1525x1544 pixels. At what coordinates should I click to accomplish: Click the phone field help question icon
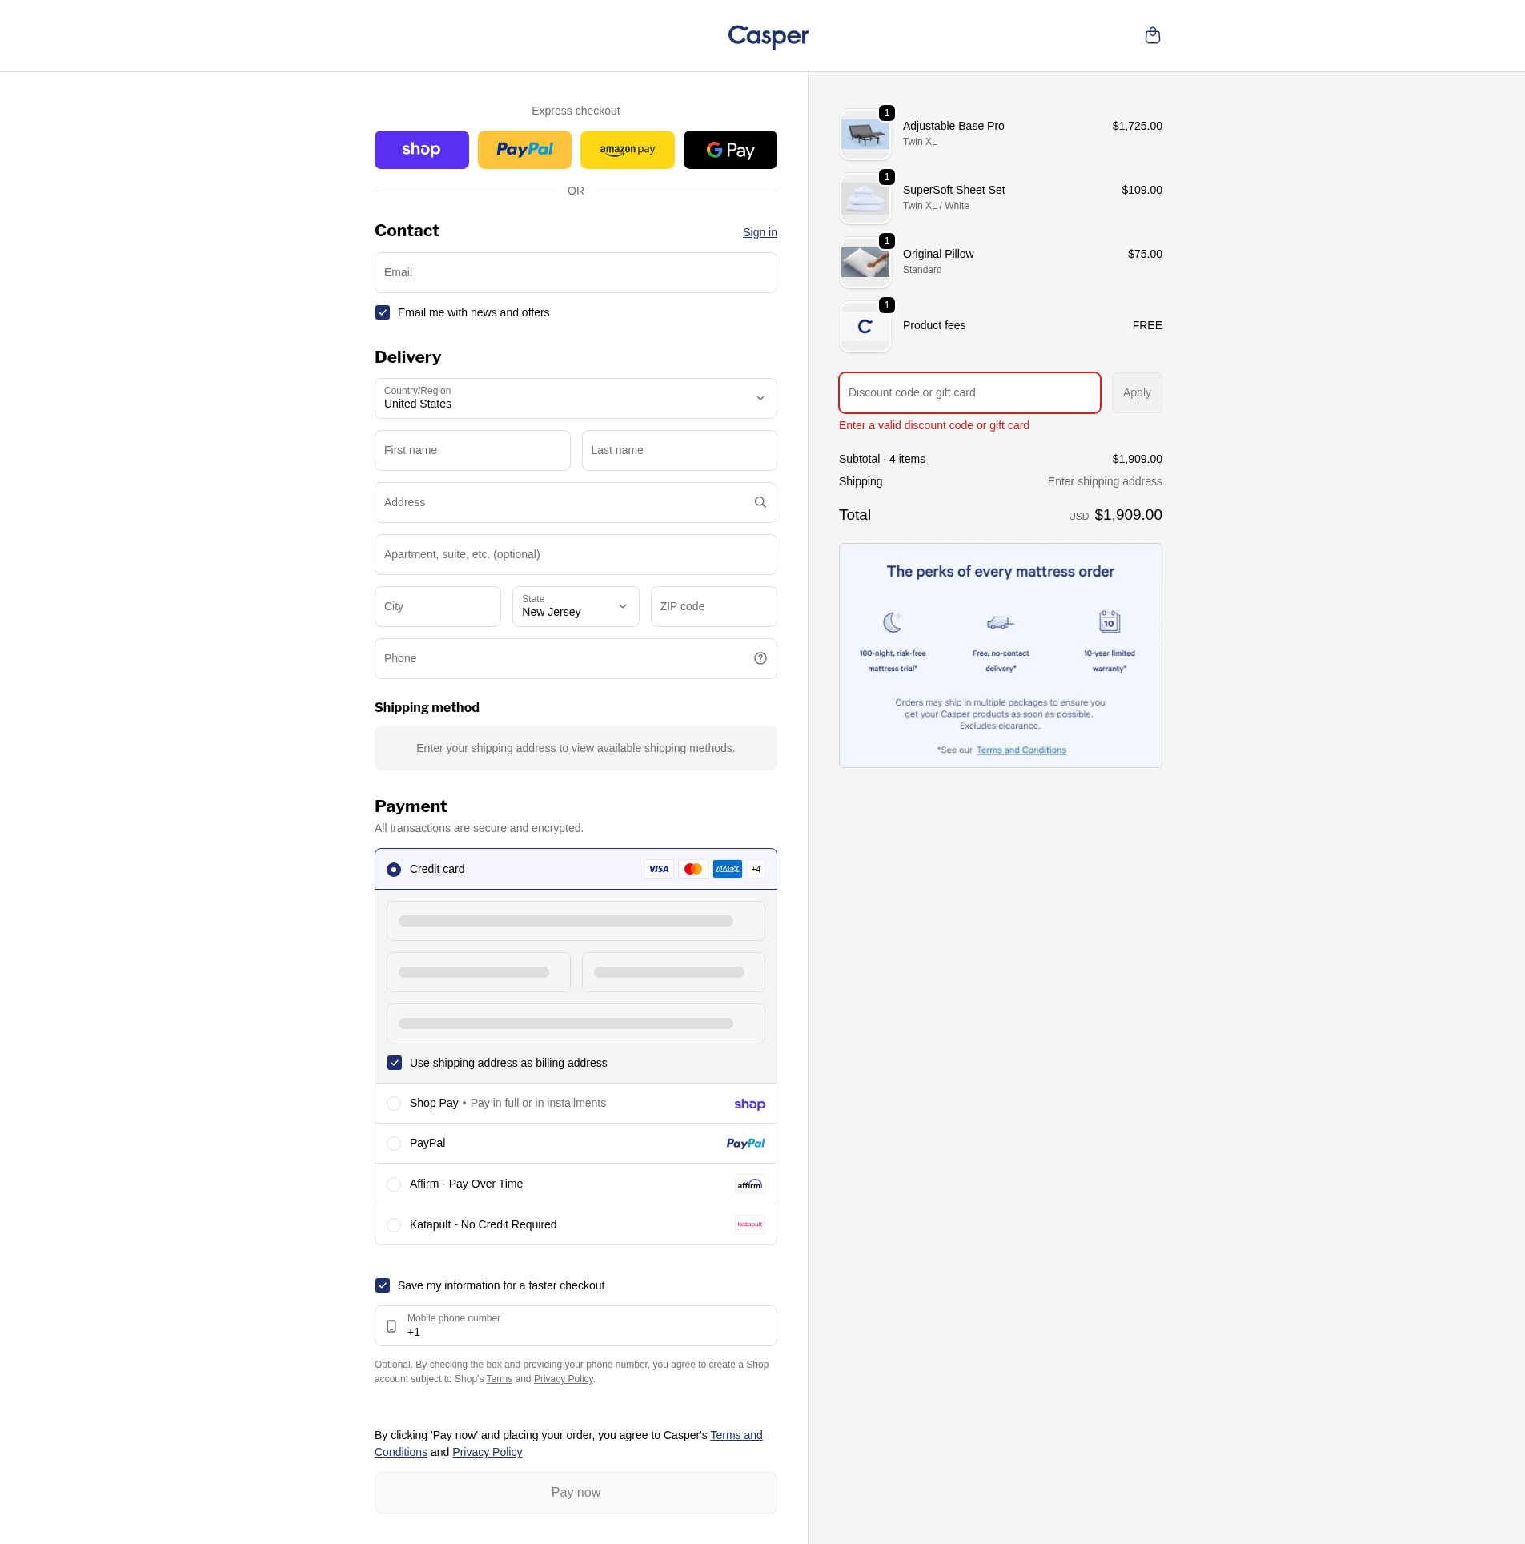click(x=760, y=658)
